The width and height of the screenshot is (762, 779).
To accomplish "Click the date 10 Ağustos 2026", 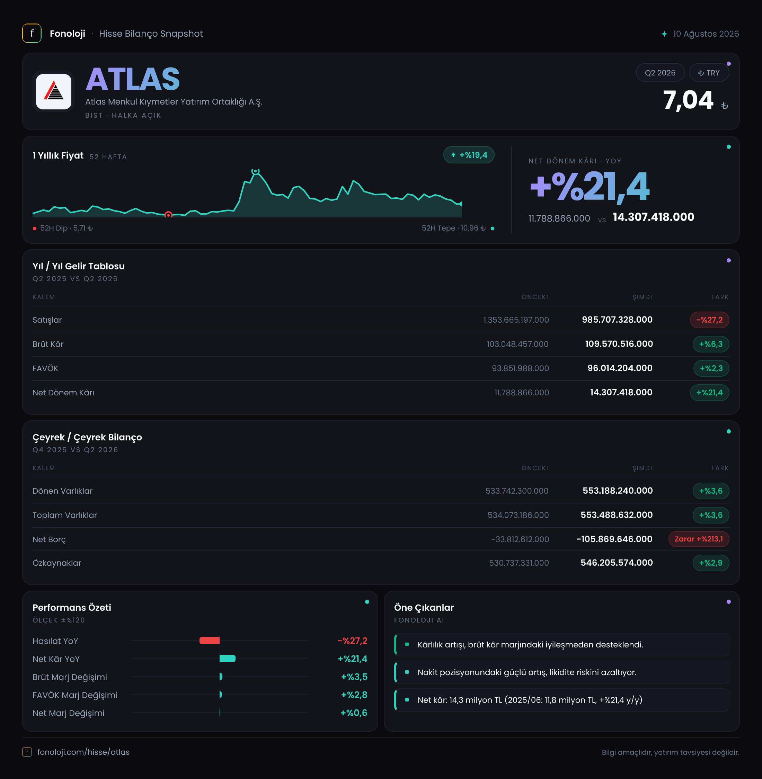I will pos(706,34).
